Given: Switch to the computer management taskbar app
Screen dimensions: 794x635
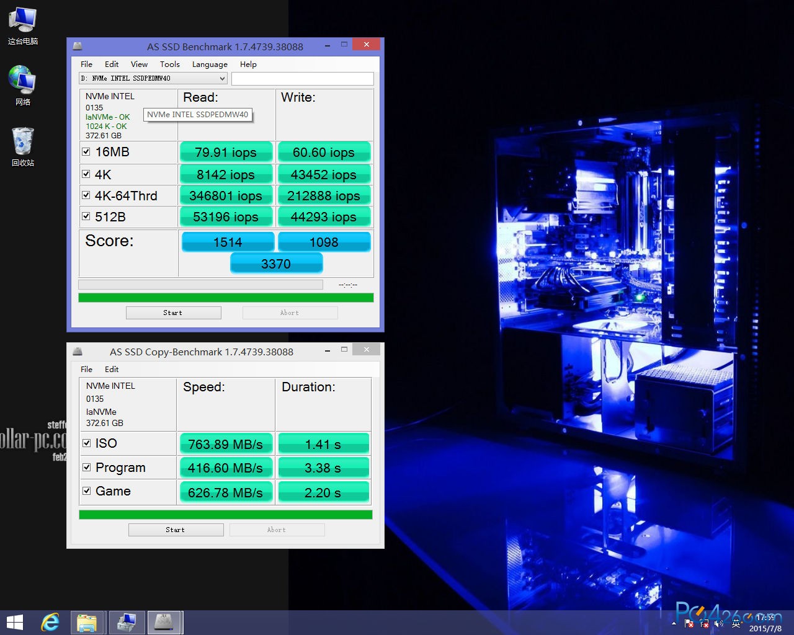Looking at the screenshot, I should (x=127, y=623).
